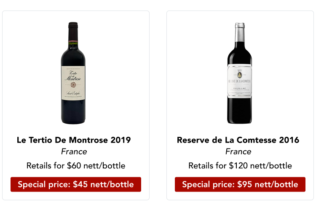Image resolution: width=316 pixels, height=211 pixels.
Task: Click France under Reserve de La Comtesse
Action: [x=238, y=151]
